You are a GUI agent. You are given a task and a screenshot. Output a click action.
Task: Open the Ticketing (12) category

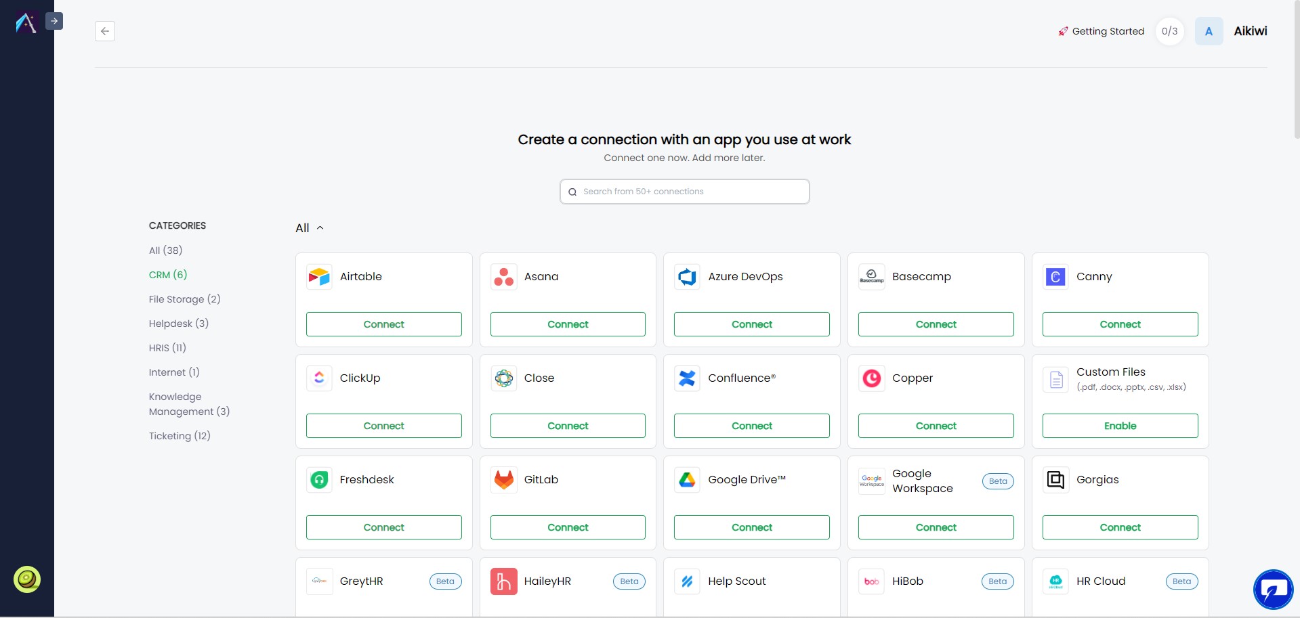click(x=180, y=436)
